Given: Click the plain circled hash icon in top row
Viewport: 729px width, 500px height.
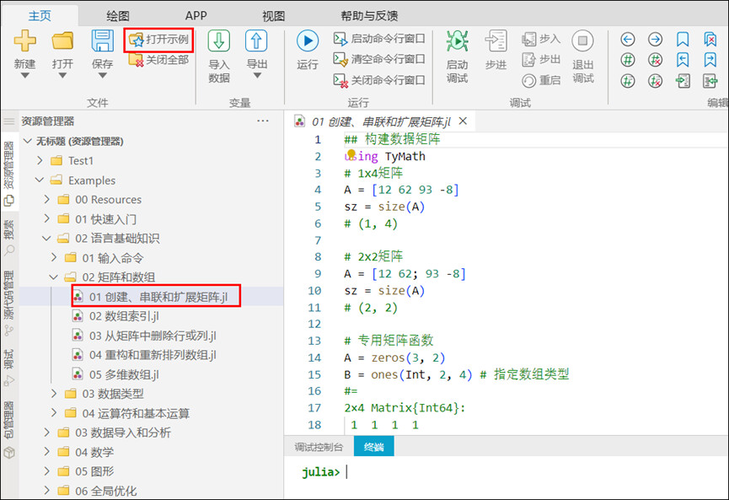Looking at the screenshot, I should [x=628, y=60].
